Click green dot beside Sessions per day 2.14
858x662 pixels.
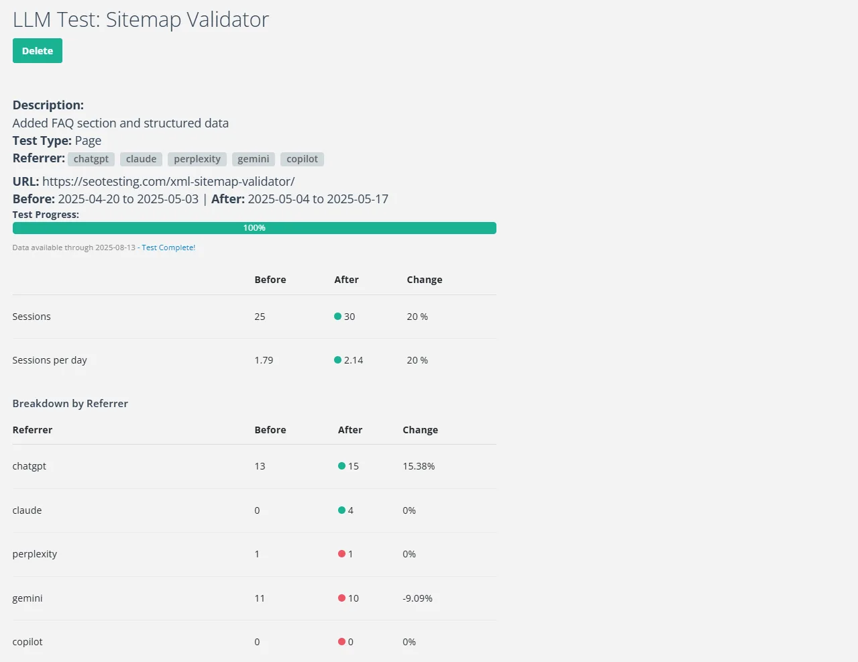[338, 360]
